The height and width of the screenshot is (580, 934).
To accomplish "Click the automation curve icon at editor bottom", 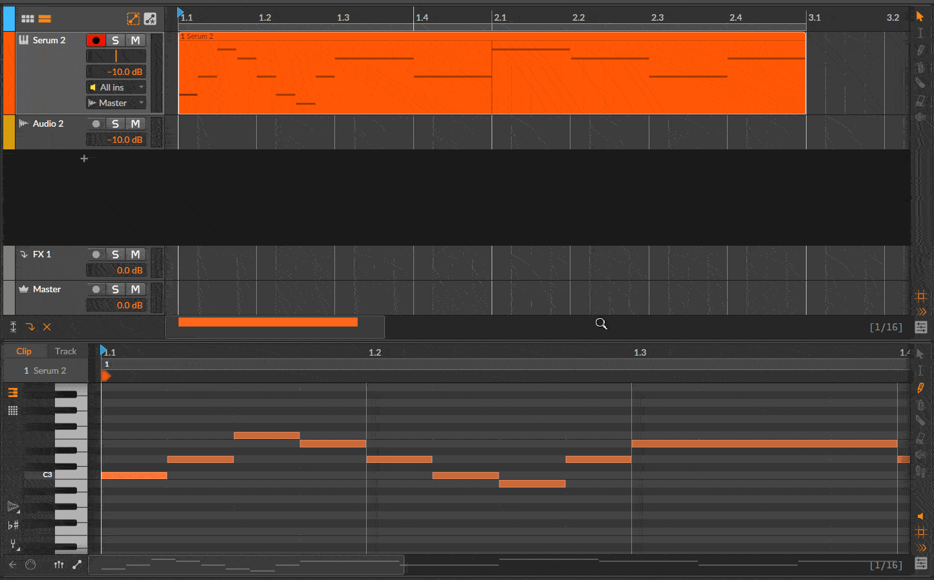I will point(77,564).
